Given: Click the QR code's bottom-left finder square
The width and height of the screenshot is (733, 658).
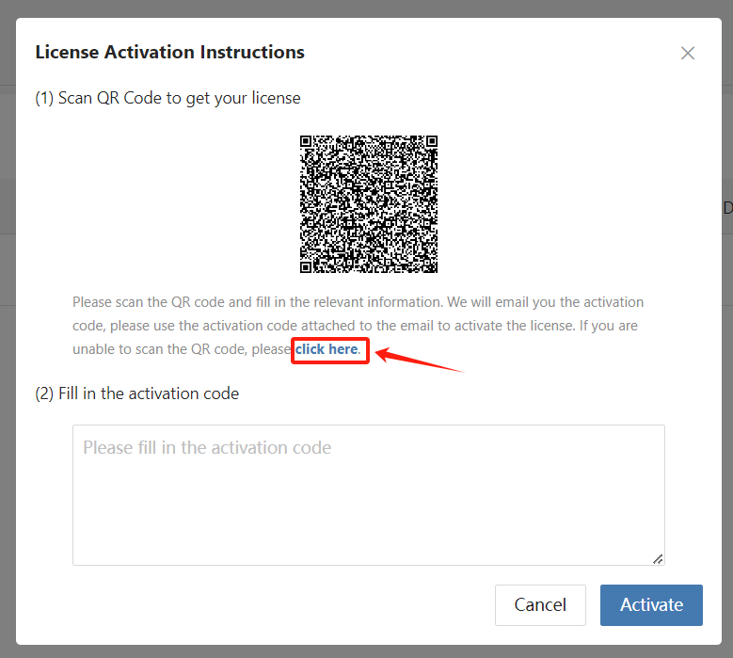Looking at the screenshot, I should pos(306,267).
